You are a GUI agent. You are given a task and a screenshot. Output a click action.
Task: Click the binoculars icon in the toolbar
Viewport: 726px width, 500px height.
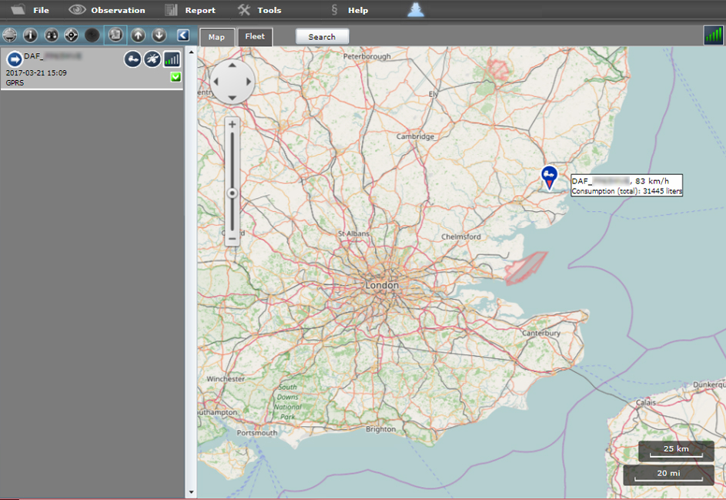(x=51, y=35)
